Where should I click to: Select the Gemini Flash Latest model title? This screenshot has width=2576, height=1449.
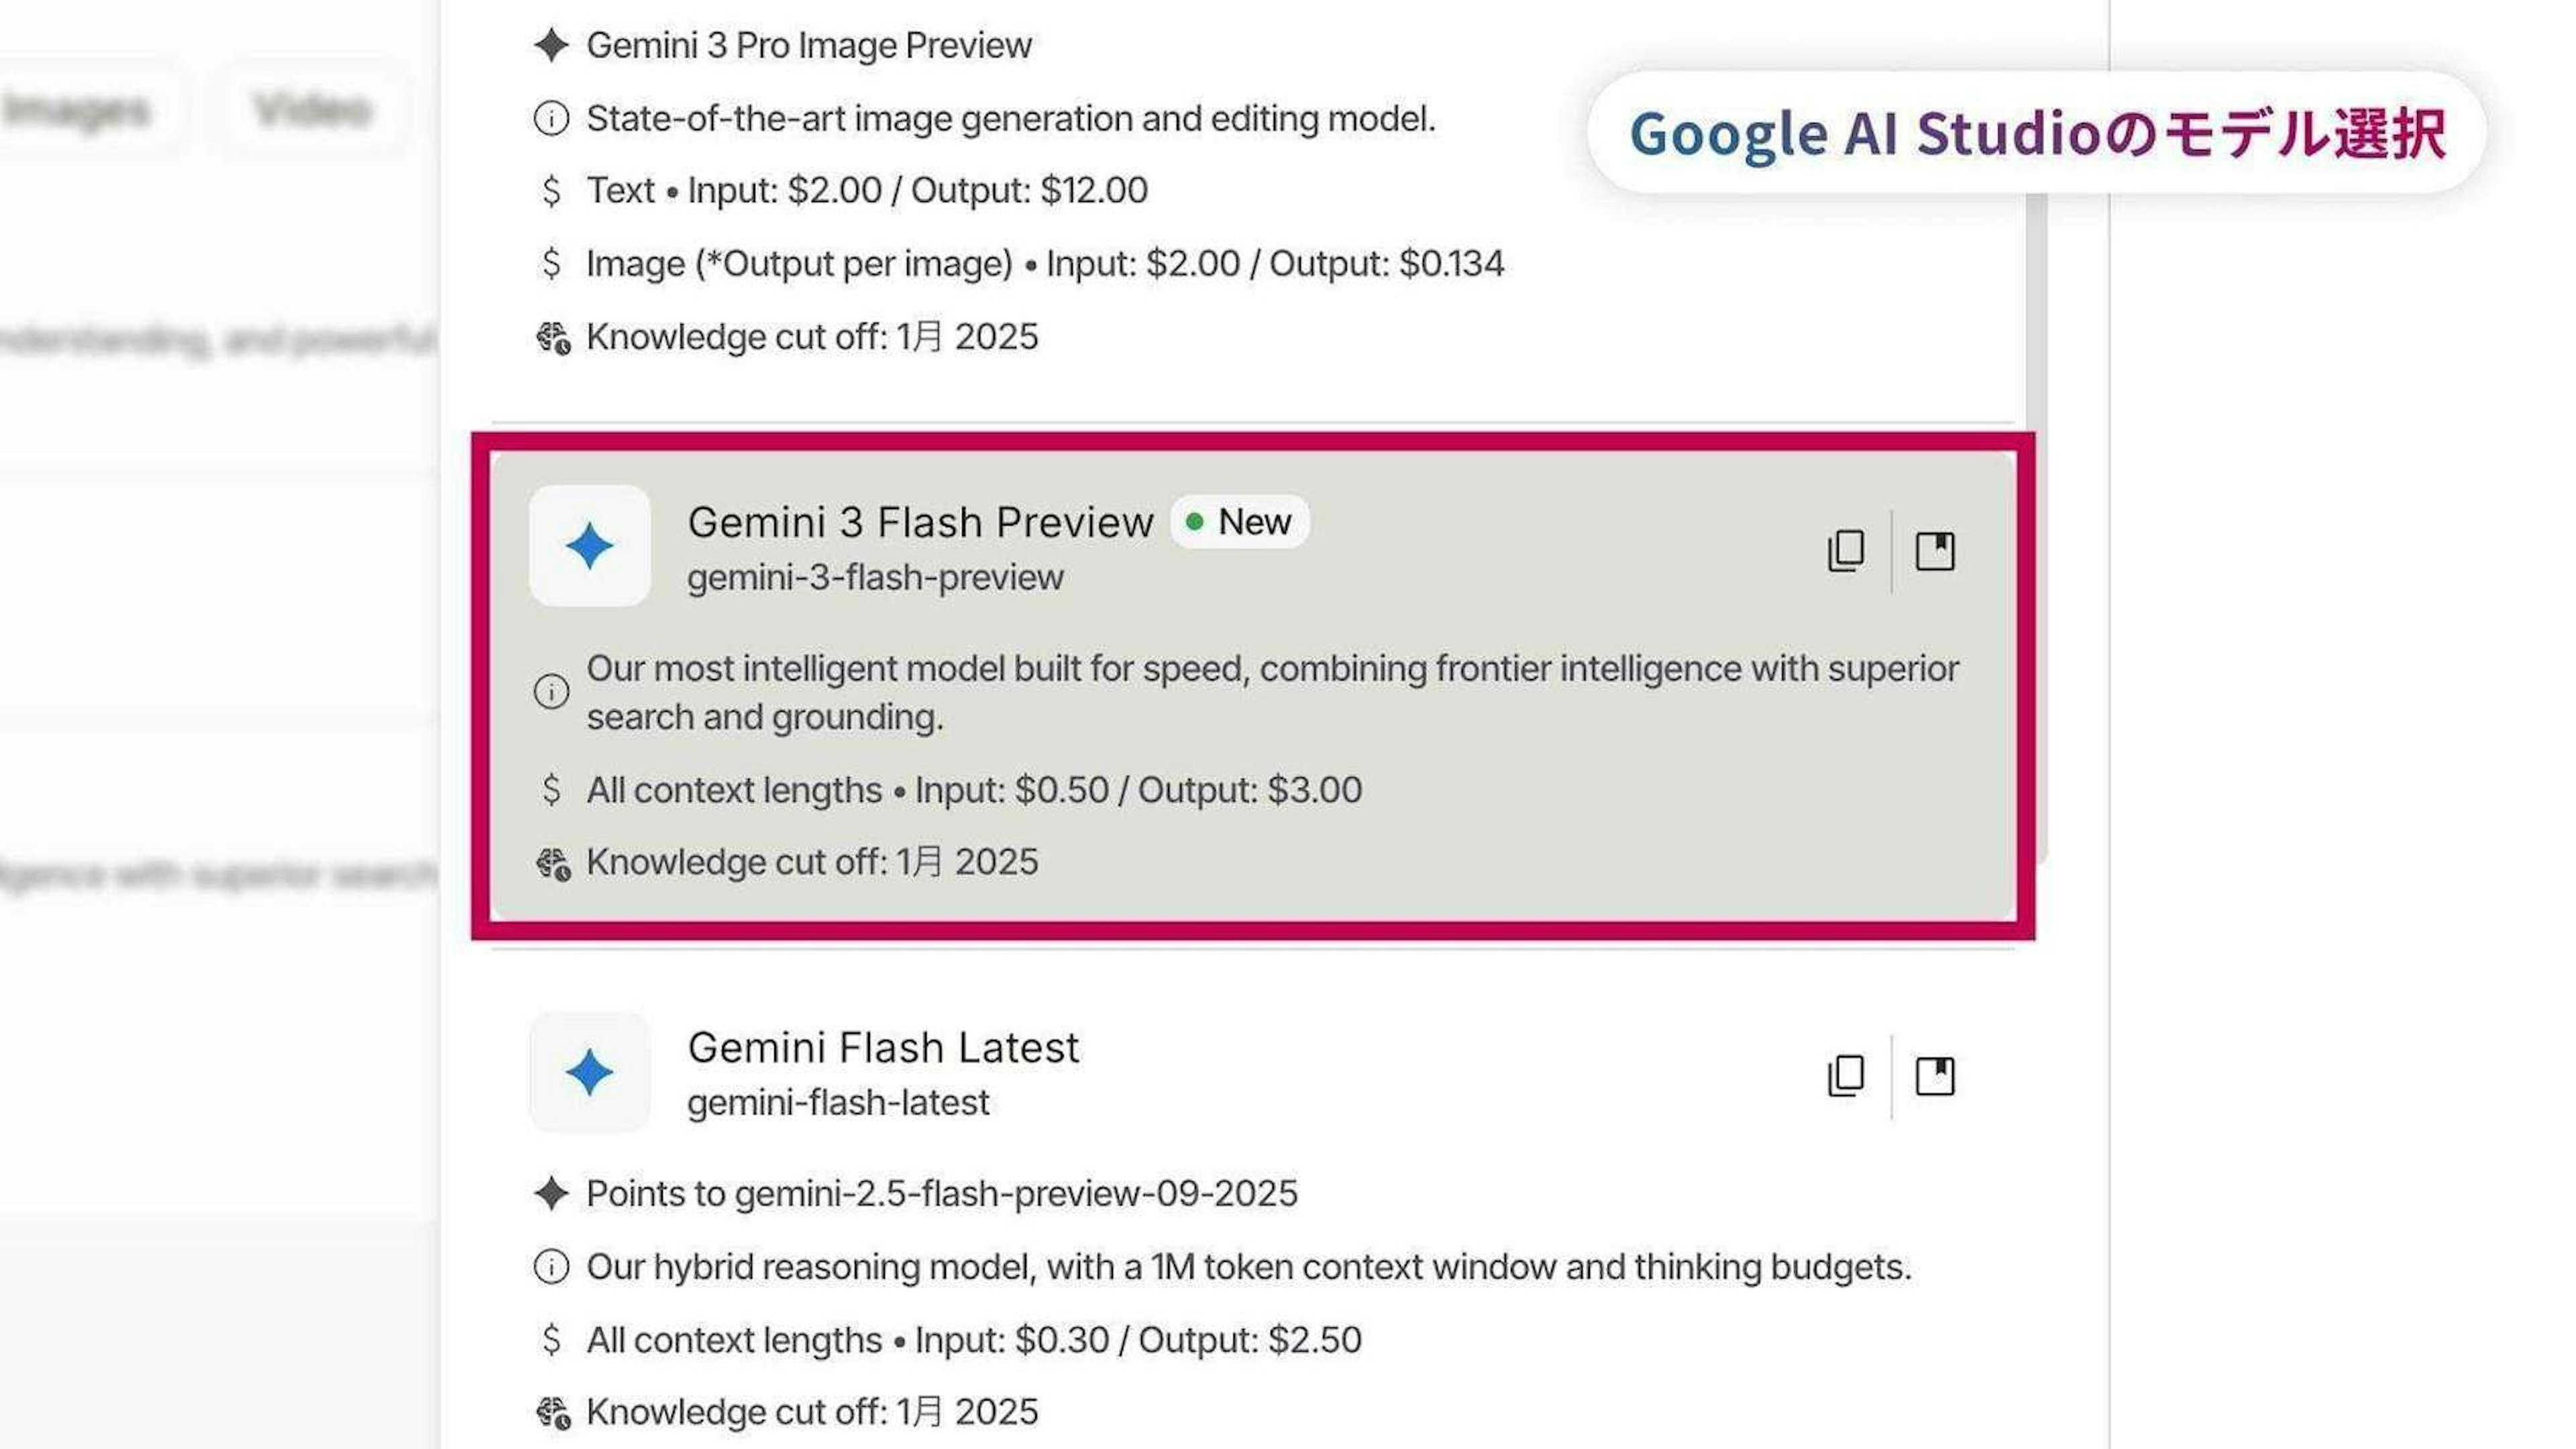click(883, 1048)
